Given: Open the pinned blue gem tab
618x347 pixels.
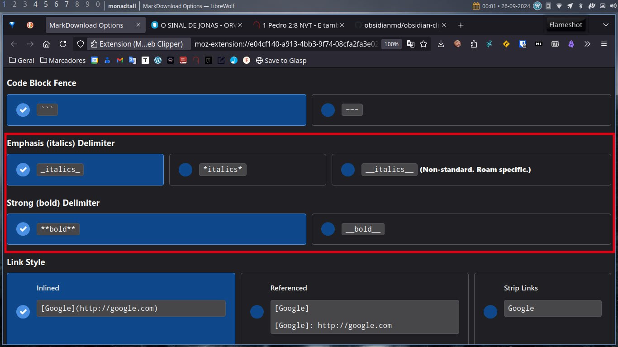Looking at the screenshot, I should [x=12, y=25].
